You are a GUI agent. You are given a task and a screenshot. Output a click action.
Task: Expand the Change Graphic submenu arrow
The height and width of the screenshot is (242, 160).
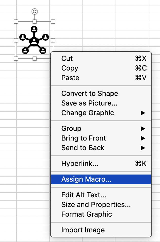143,113
